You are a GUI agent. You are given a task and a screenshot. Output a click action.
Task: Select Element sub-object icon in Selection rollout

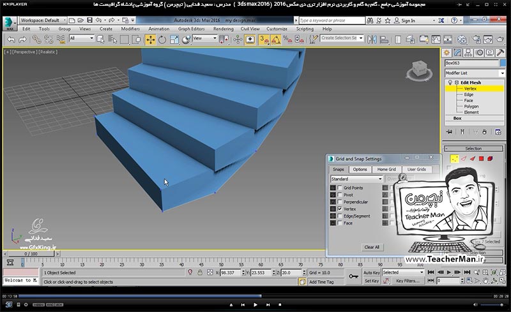[x=490, y=159]
